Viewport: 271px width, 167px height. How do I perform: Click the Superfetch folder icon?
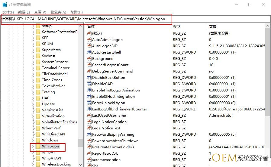[38, 50]
